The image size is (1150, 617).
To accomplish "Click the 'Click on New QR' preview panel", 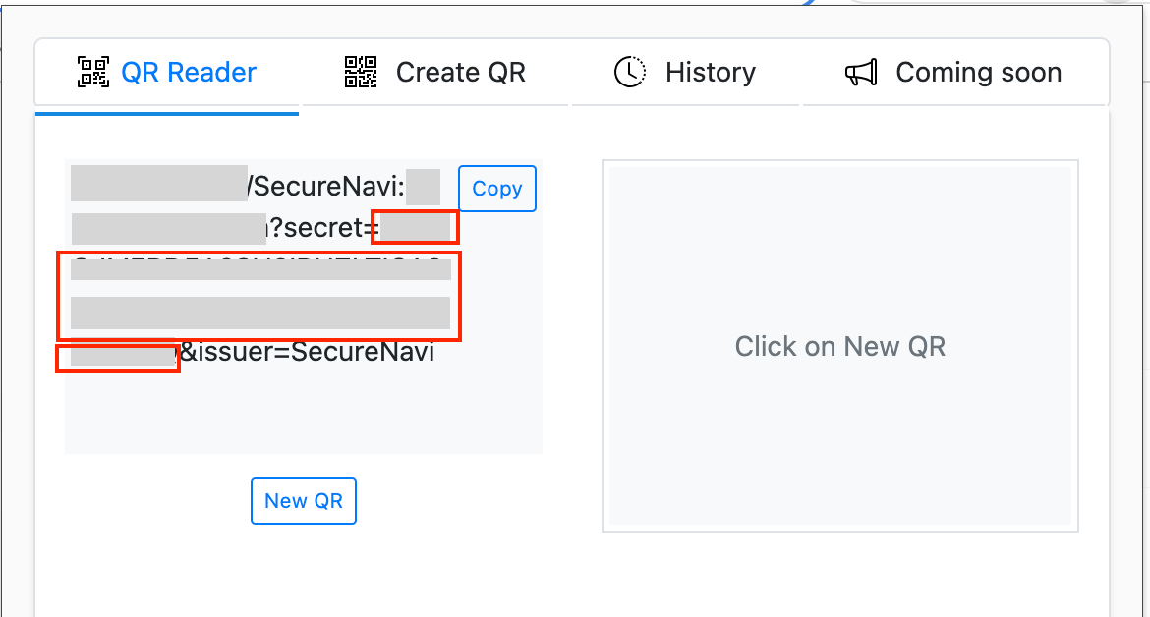I will coord(840,346).
